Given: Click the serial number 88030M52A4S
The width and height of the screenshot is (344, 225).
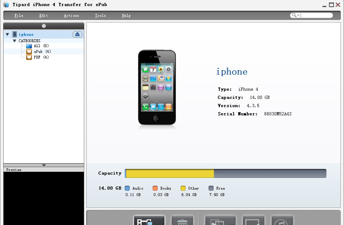Looking at the screenshot, I should (x=278, y=114).
